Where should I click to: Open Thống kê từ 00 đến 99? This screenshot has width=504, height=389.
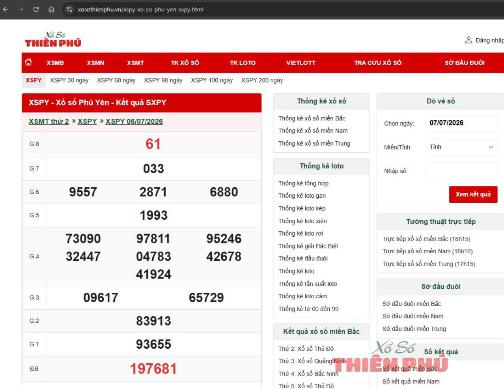point(308,309)
